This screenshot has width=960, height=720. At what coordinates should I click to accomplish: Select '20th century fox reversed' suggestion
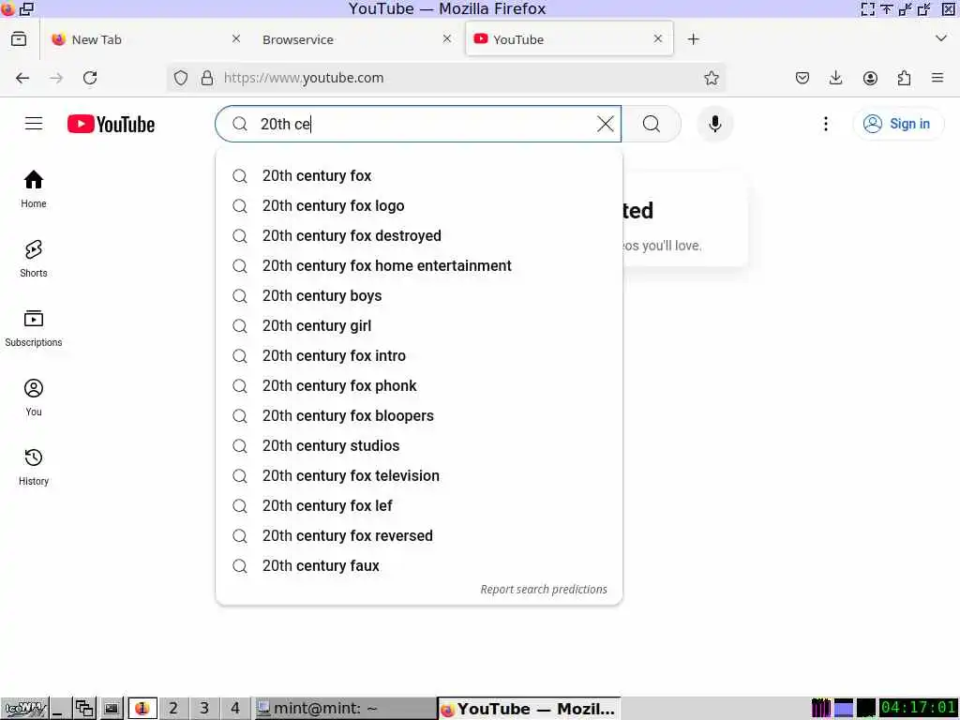(x=419, y=535)
